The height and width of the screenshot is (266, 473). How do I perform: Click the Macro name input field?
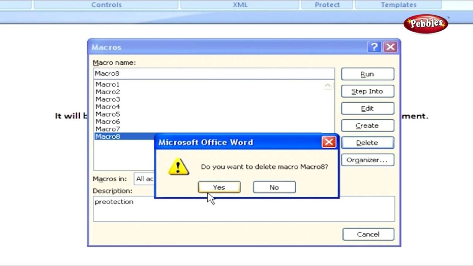214,74
